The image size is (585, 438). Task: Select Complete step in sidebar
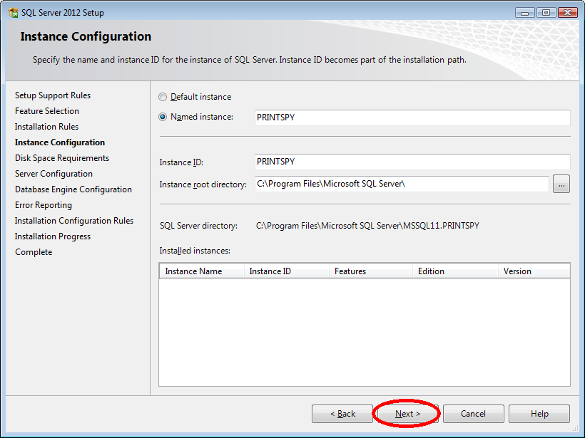[x=34, y=252]
